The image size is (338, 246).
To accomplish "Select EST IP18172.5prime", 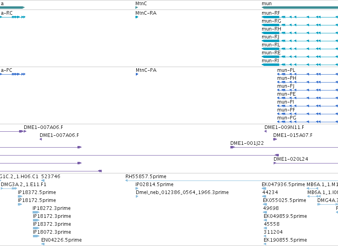I will [x=20, y=204].
